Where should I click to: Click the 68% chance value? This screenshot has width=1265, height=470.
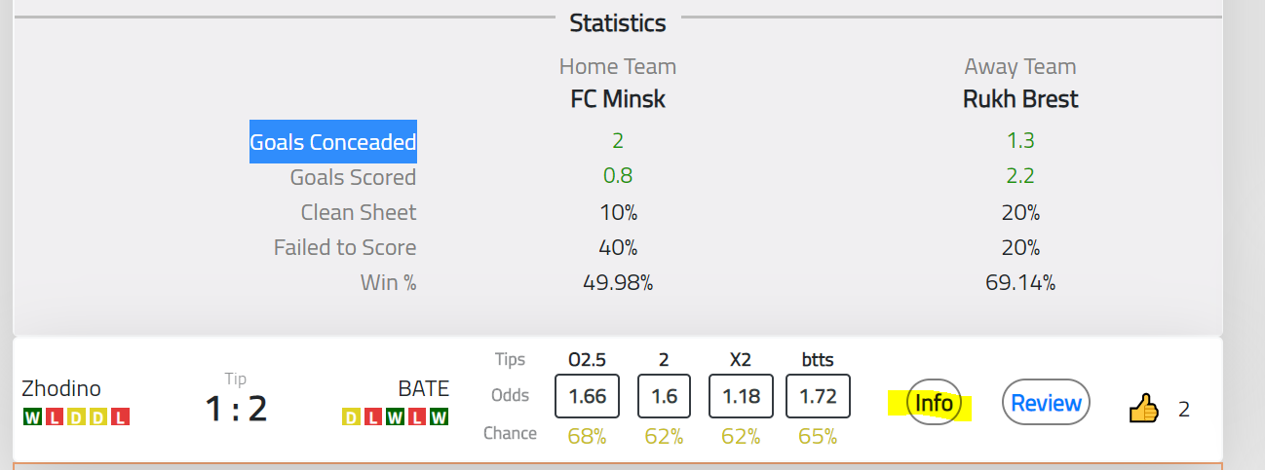click(585, 436)
